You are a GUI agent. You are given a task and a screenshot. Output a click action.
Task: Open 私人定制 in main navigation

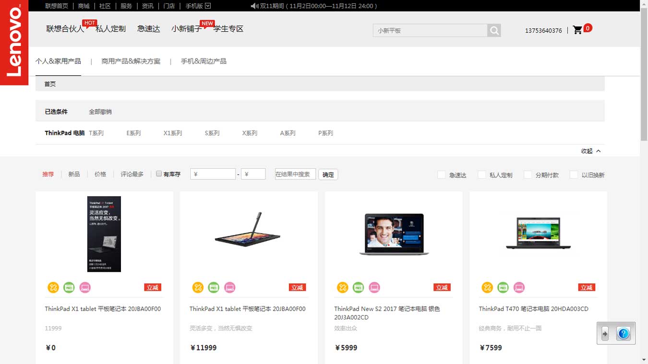click(110, 29)
